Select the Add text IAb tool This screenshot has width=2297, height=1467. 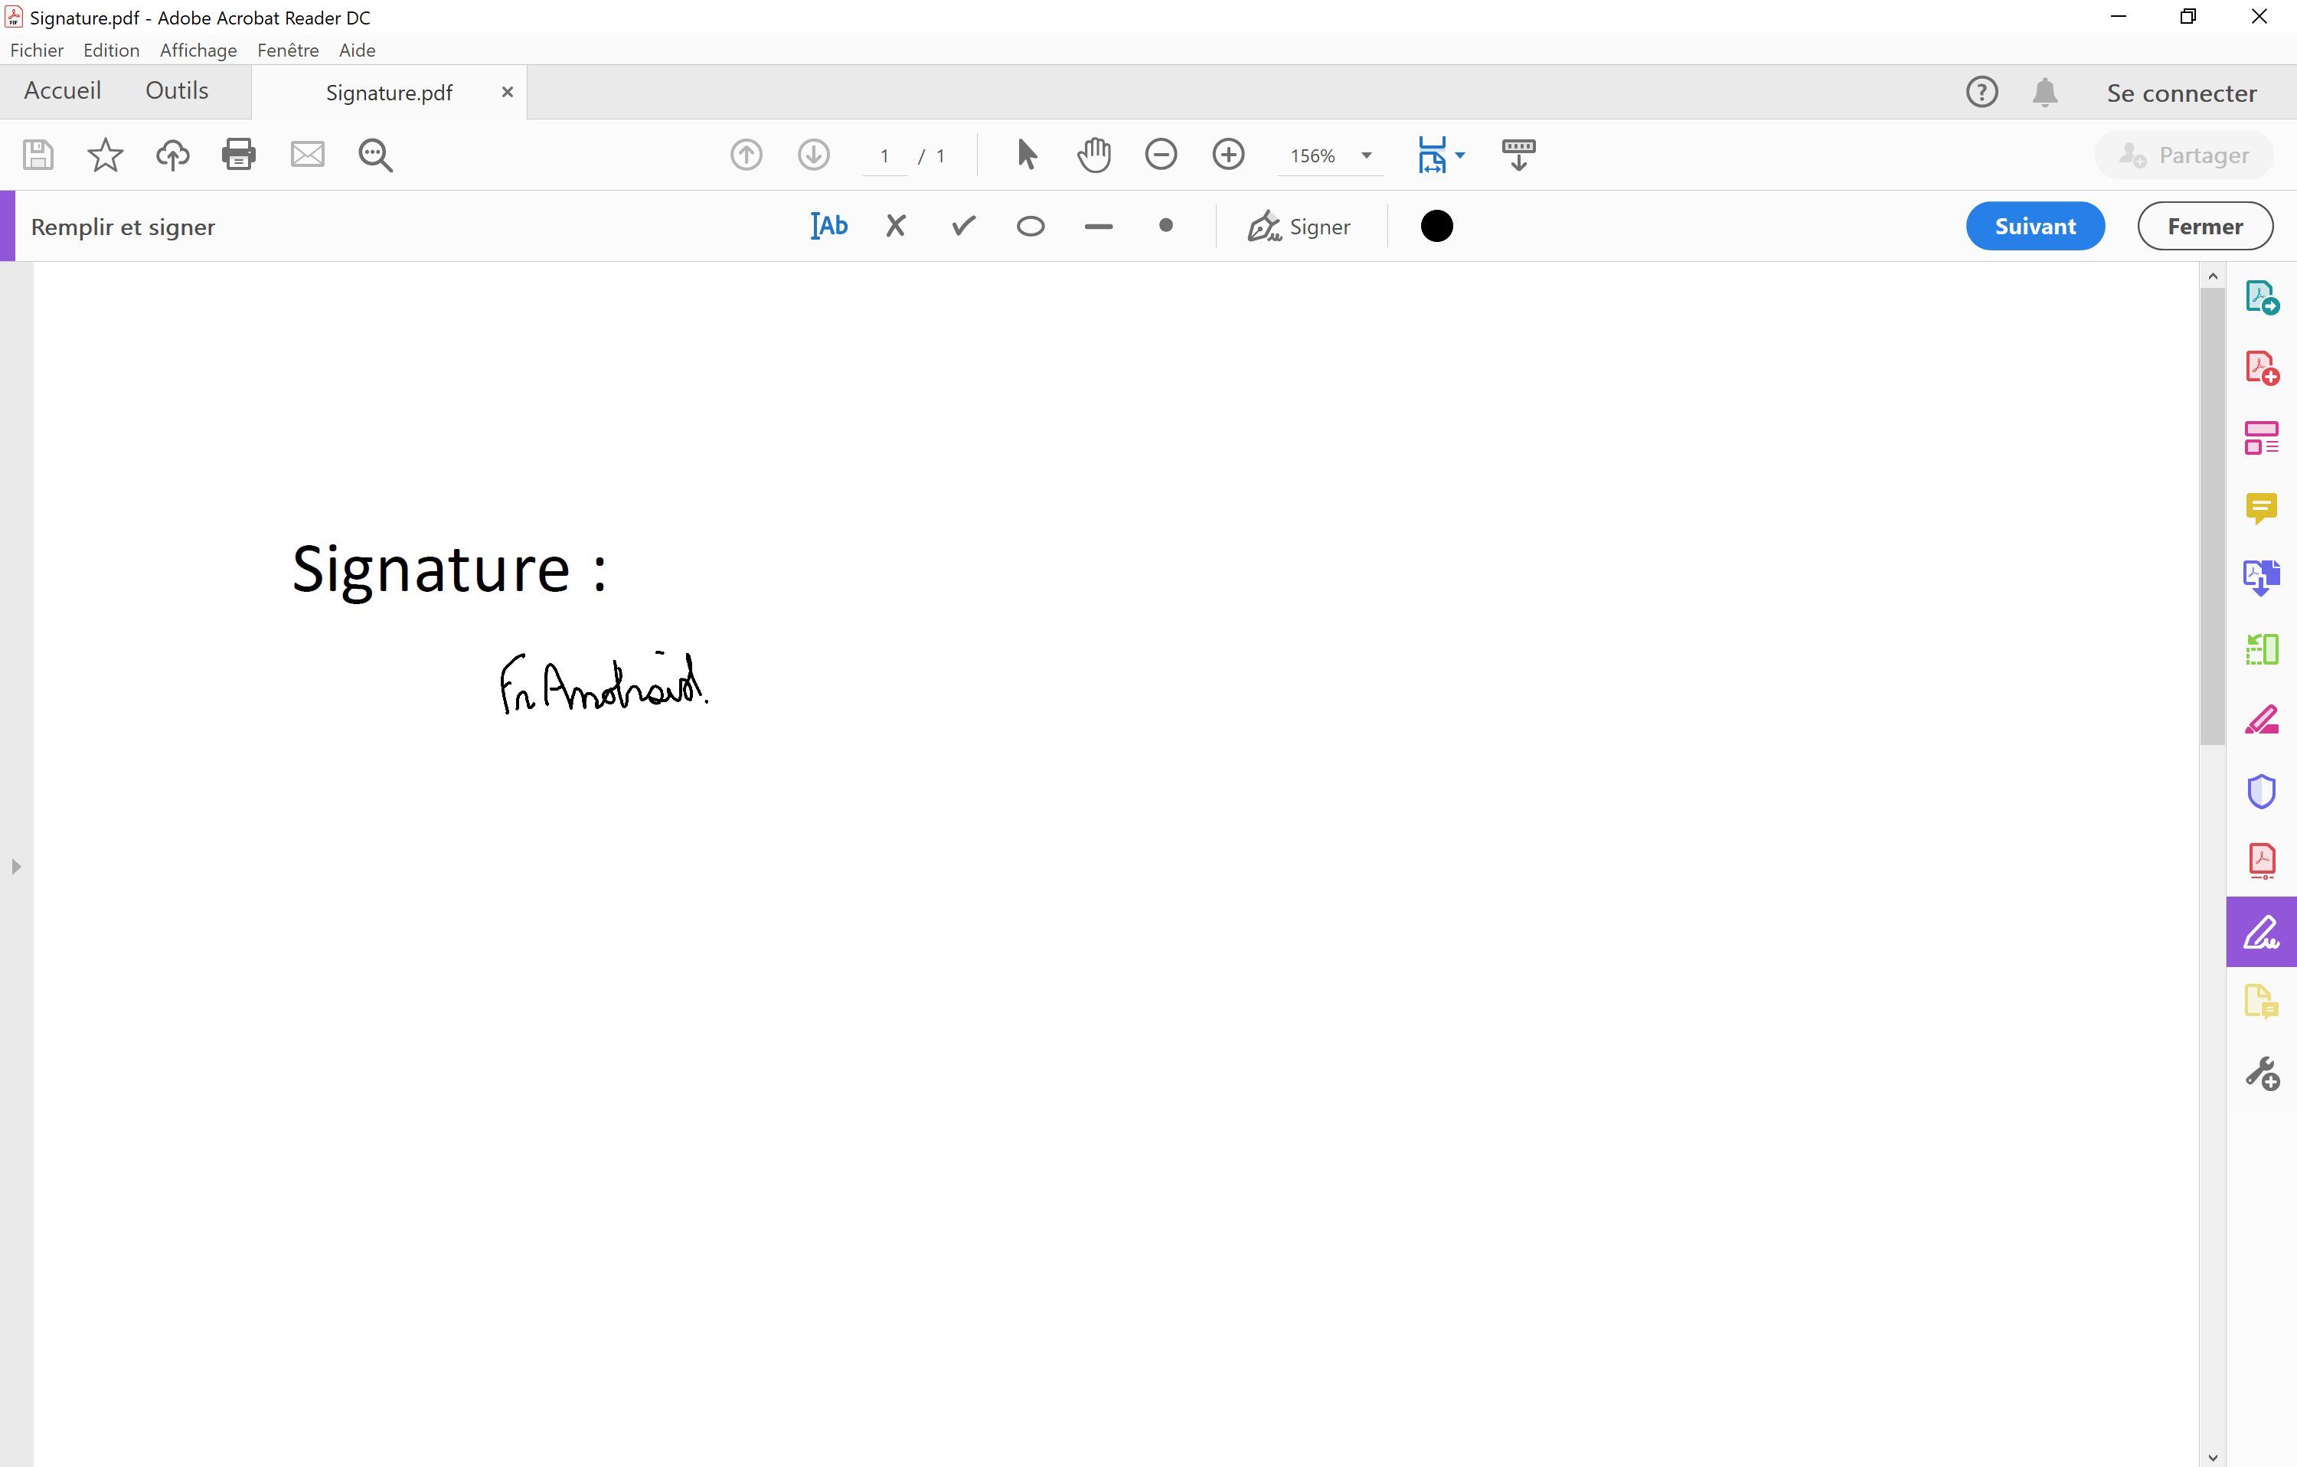pyautogui.click(x=828, y=226)
